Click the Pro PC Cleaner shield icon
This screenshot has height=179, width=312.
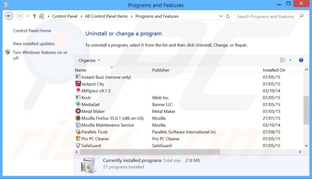pyautogui.click(x=78, y=138)
